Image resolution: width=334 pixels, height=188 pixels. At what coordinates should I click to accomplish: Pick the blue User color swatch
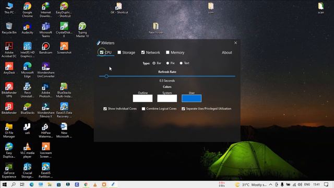point(192,98)
